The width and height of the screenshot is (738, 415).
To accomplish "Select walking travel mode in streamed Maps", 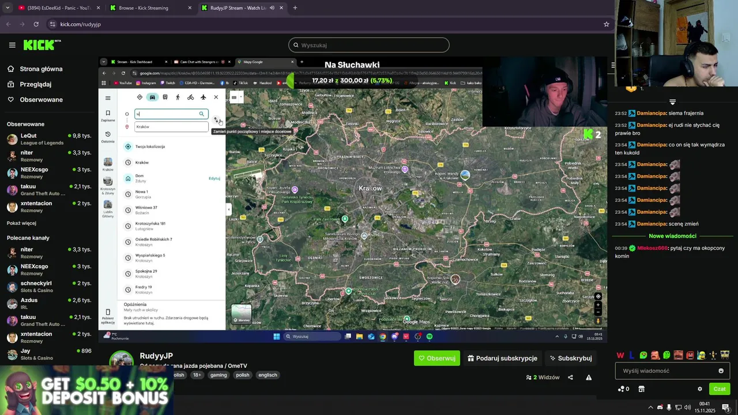I will coord(178,97).
